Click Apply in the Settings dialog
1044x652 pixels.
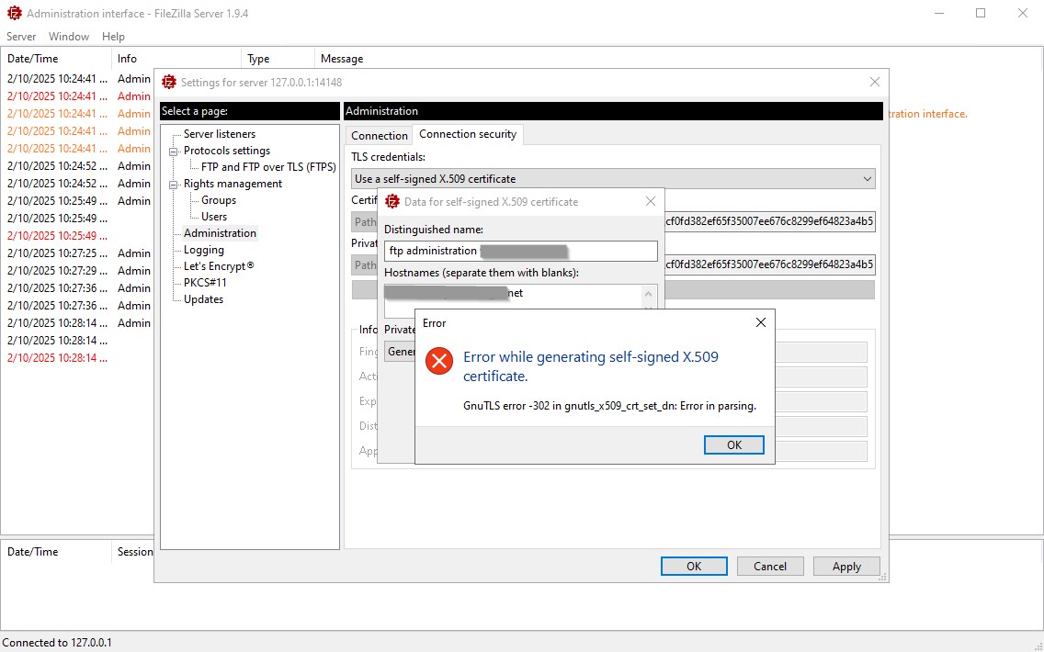[846, 567]
